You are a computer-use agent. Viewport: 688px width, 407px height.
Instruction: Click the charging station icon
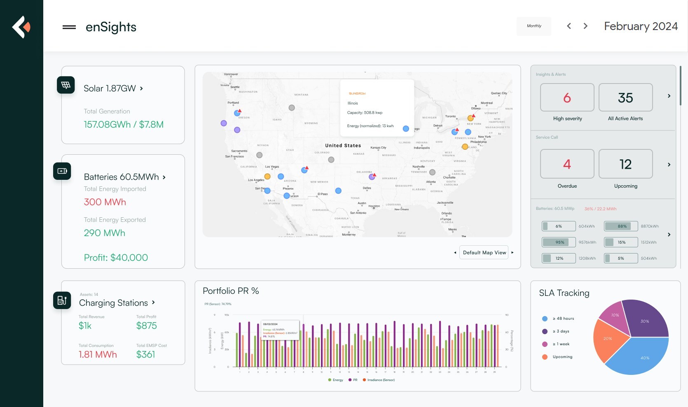coord(62,300)
